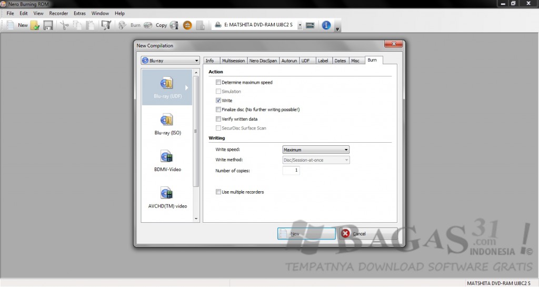Select the Blu-ray (ISO) compilation type

coord(167,124)
